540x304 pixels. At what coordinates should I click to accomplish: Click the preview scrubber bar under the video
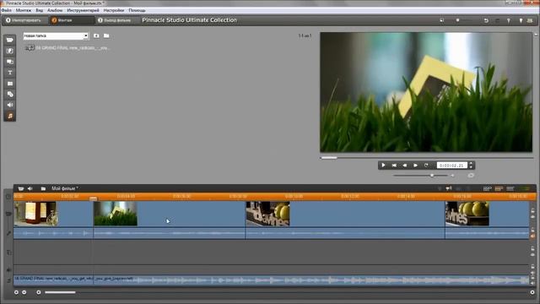[427, 158]
